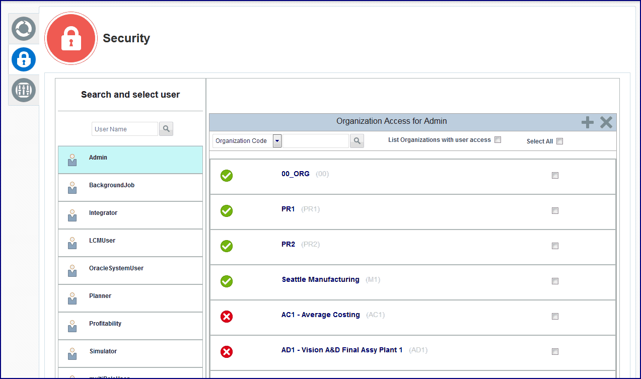Click the user name search magnifier button
The width and height of the screenshot is (641, 379).
click(x=166, y=129)
